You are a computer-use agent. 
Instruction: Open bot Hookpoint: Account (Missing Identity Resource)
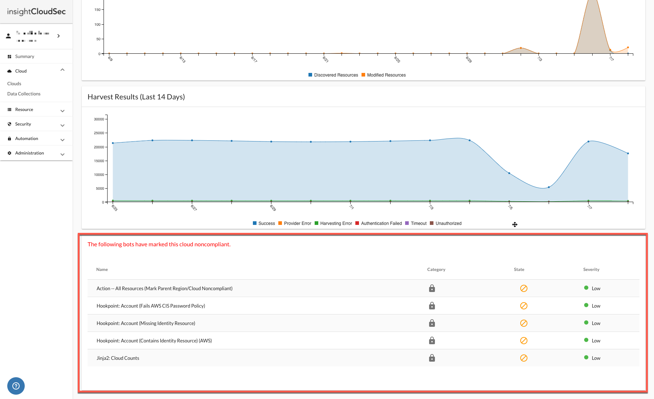(x=146, y=324)
